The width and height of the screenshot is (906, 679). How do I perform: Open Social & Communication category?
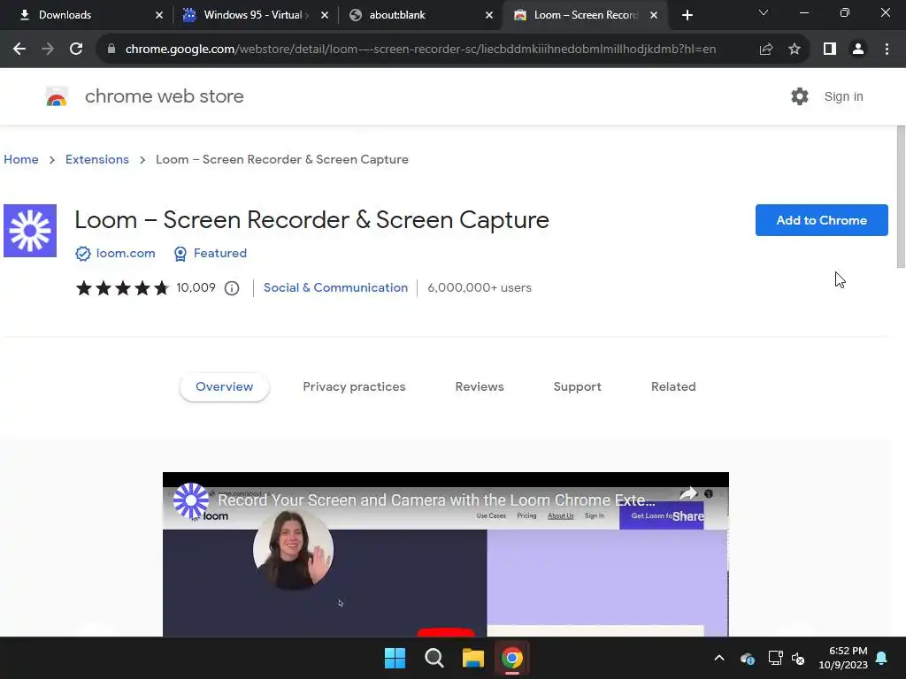(x=335, y=287)
